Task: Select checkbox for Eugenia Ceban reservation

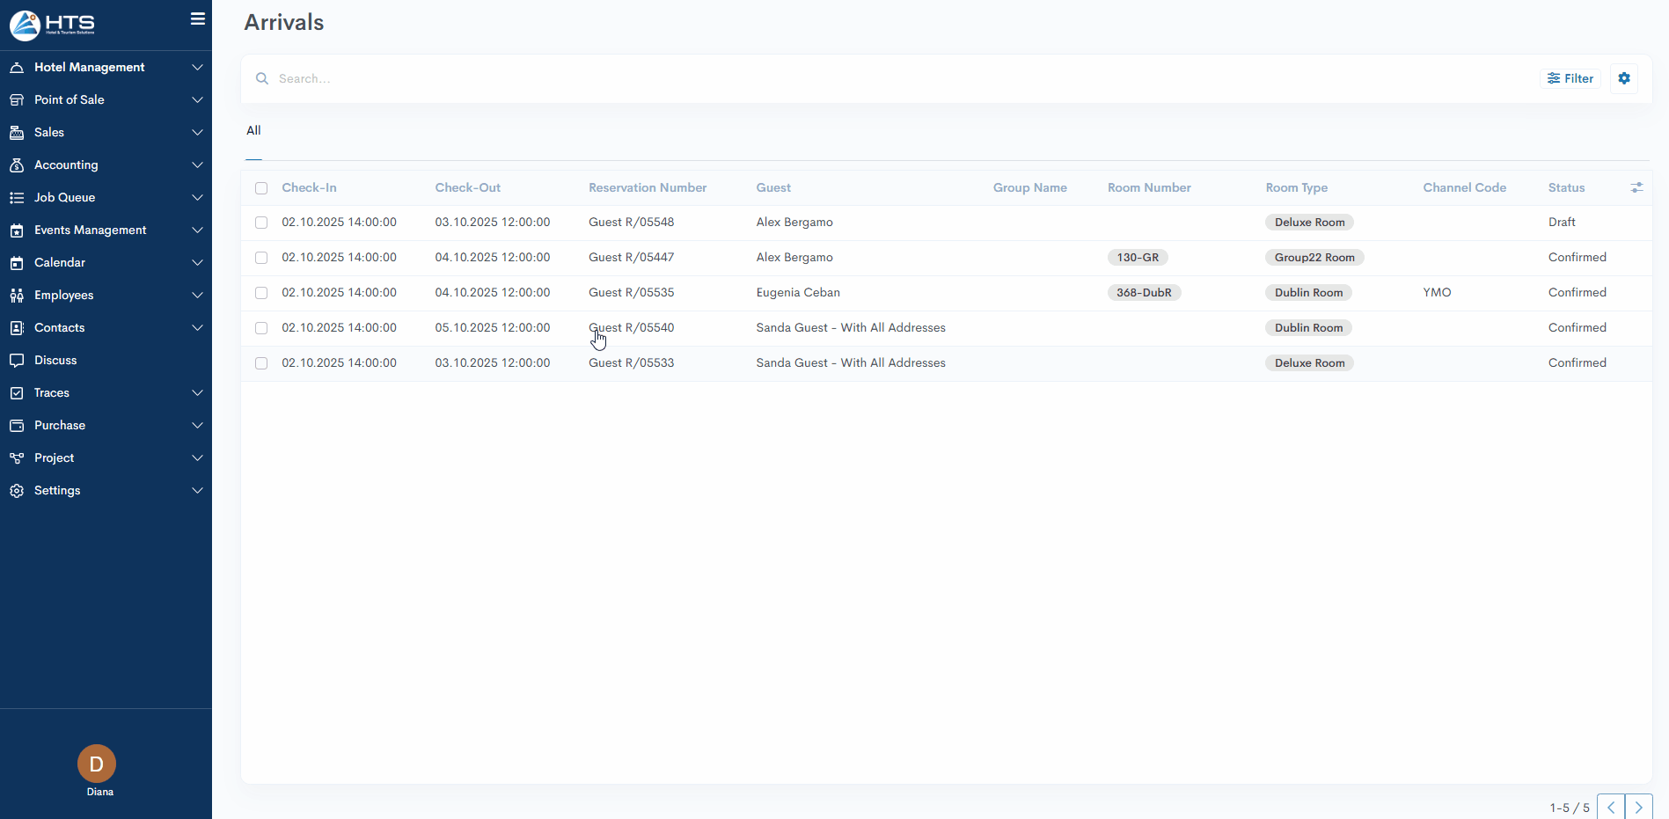Action: coord(261,293)
